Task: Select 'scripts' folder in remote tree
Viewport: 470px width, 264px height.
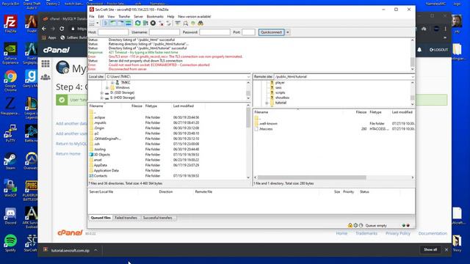Action: (x=281, y=93)
